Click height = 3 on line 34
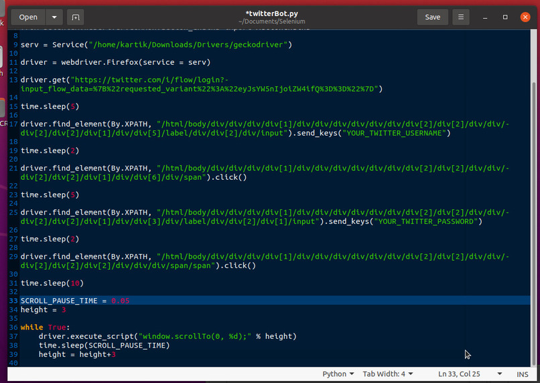This screenshot has width=540, height=383. click(x=43, y=310)
